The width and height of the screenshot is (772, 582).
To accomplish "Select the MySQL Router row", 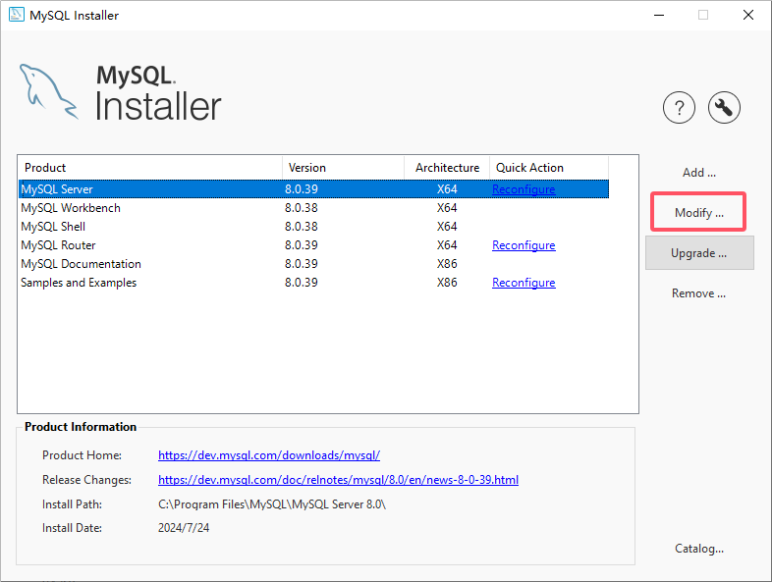I will point(313,245).
